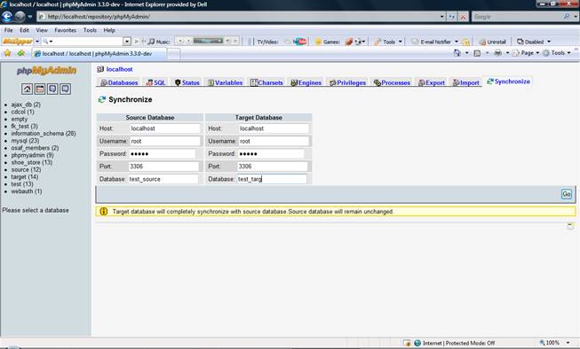The image size is (580, 349).
Task: Click the Favorites star icon
Action: click(x=7, y=53)
